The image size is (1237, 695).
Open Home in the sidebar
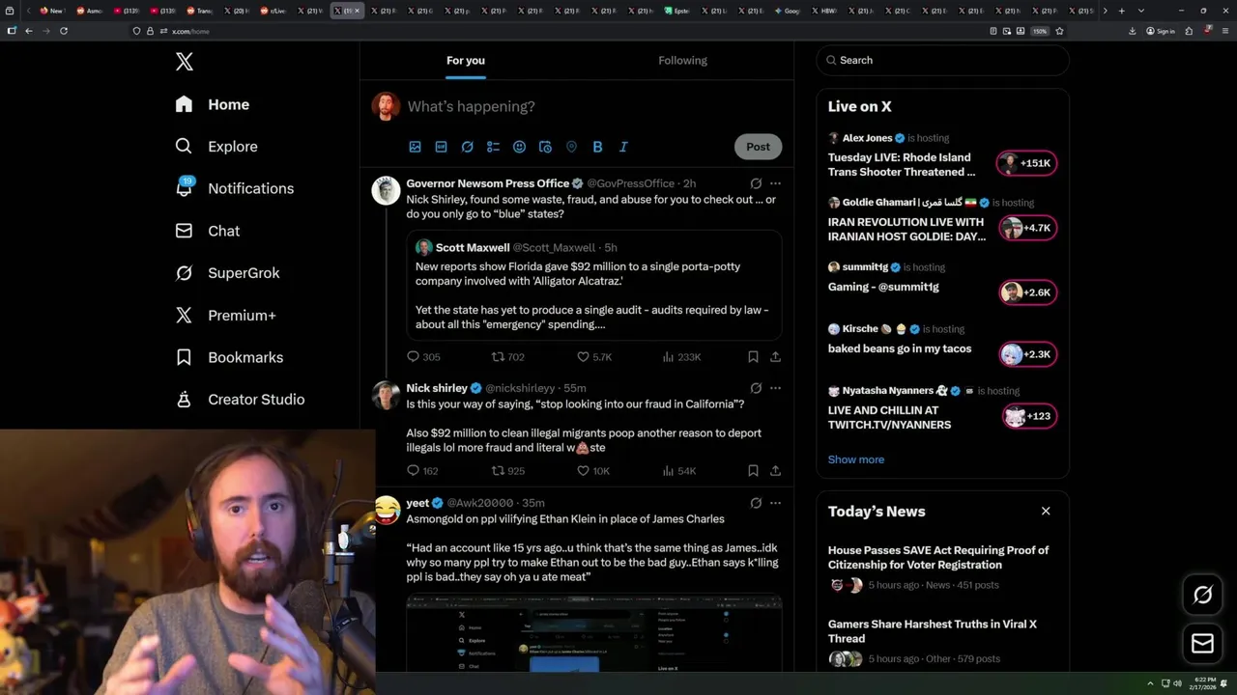213,104
